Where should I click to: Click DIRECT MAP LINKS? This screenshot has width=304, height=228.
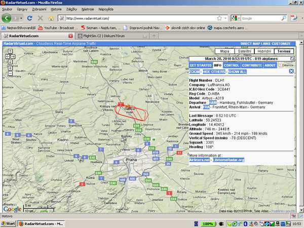point(255,44)
